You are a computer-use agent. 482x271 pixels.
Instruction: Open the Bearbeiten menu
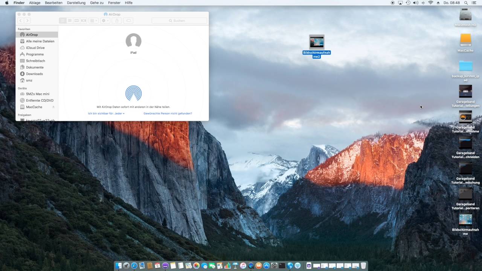pyautogui.click(x=53, y=3)
